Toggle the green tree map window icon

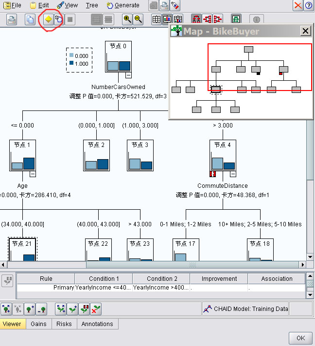(x=236, y=19)
